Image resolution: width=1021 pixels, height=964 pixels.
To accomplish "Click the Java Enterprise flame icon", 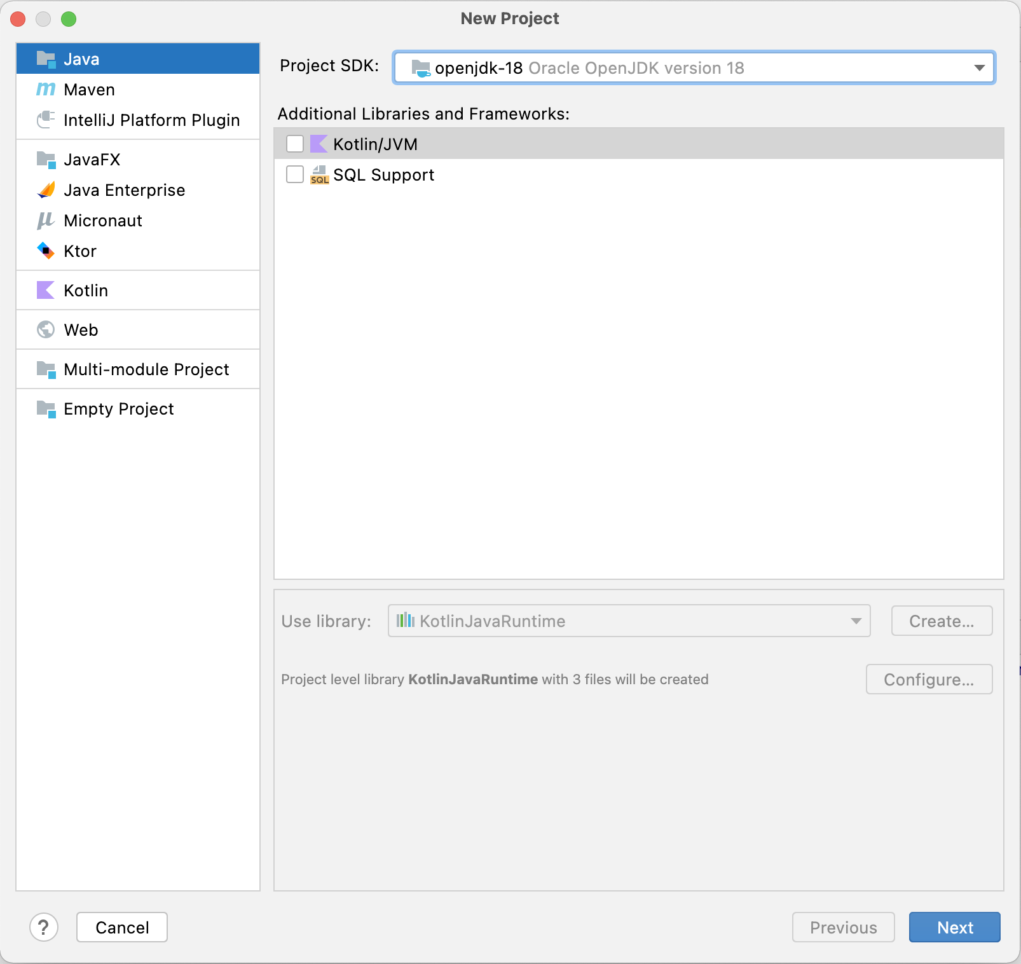I will click(x=46, y=190).
